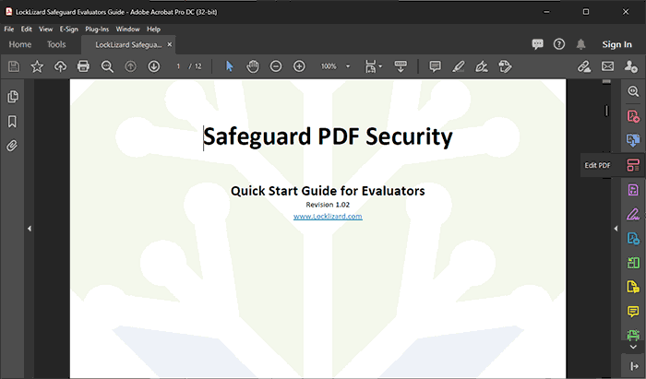Viewport: 646px width, 379px height.
Task: Open the View menu
Action: click(x=46, y=30)
